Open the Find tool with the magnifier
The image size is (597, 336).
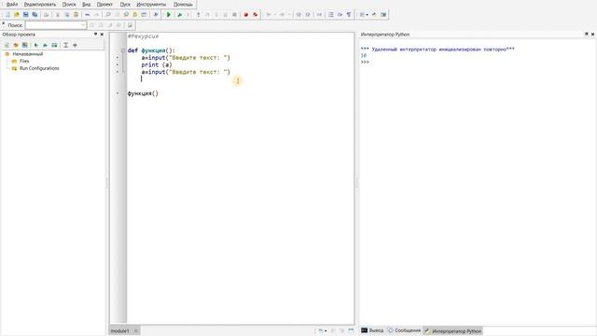pos(108,15)
